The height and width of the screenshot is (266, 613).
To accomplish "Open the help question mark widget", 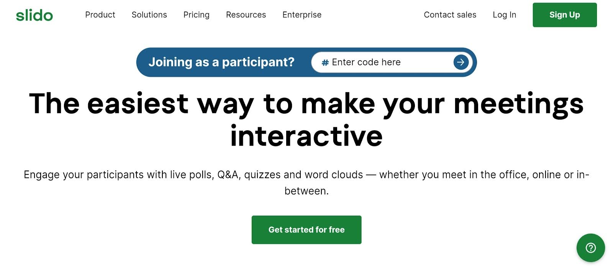I will tap(590, 248).
